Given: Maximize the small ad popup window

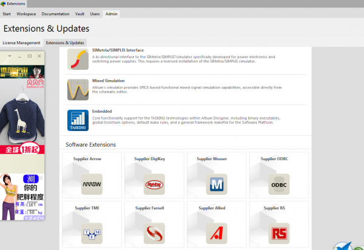Looking at the screenshot, I should 30,56.
